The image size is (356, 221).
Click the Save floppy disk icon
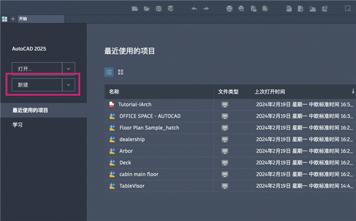pos(158,9)
